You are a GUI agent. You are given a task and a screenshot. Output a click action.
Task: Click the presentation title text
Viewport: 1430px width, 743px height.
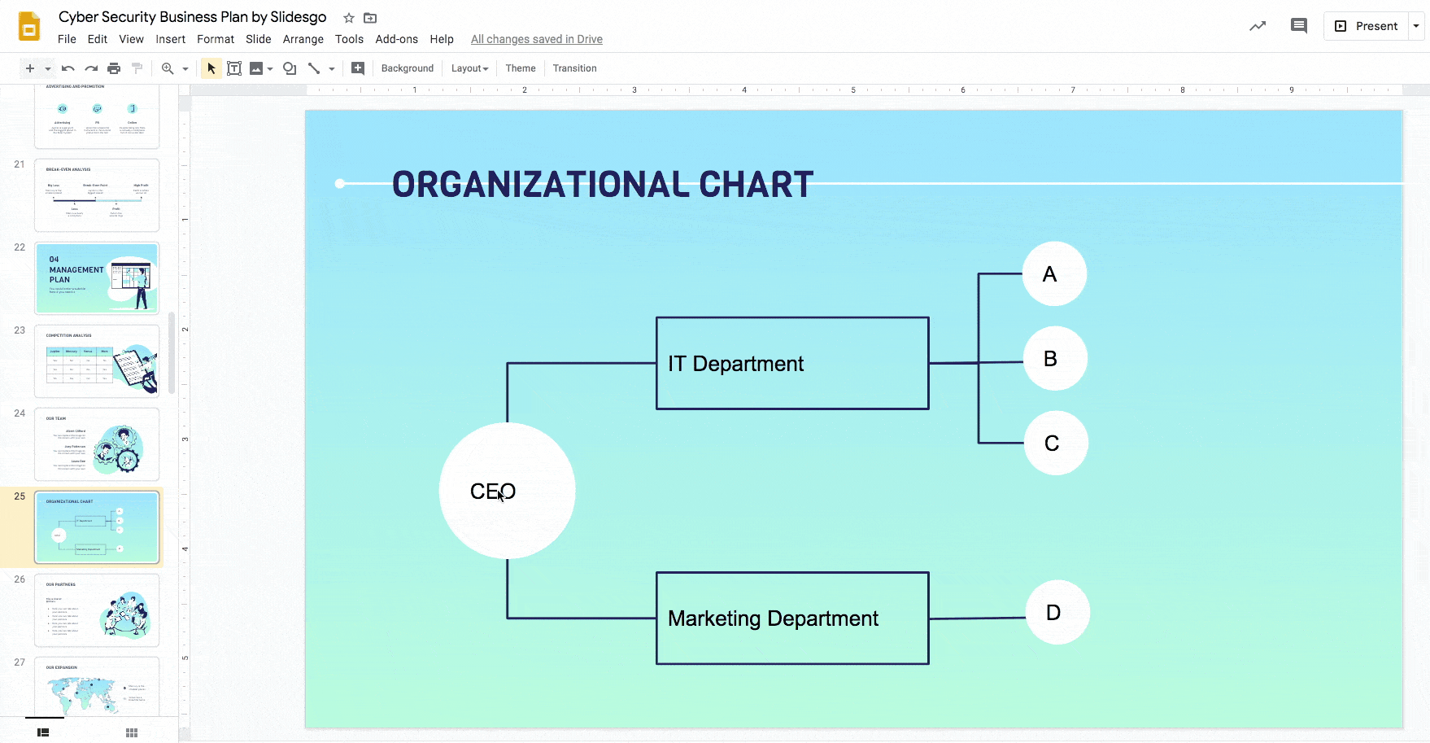coord(193,17)
